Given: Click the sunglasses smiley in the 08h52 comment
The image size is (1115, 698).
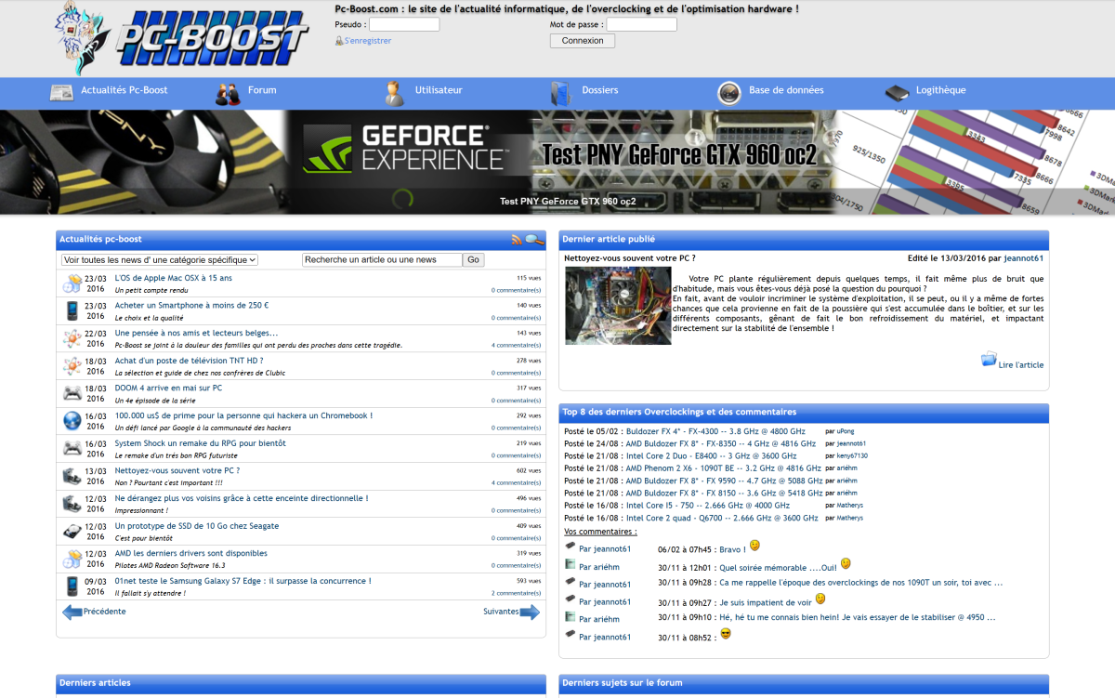Looking at the screenshot, I should click(726, 634).
